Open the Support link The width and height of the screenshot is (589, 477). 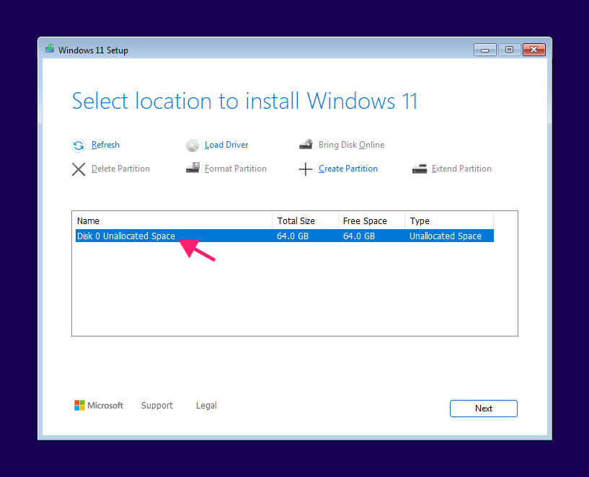tap(157, 406)
